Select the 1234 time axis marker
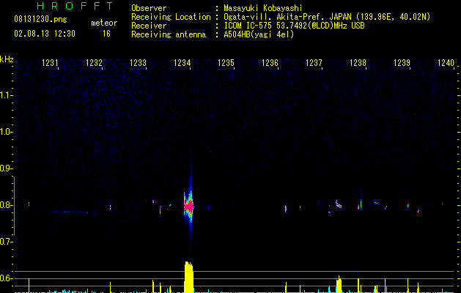Screen dimensions: 461x293 pyautogui.click(x=182, y=63)
